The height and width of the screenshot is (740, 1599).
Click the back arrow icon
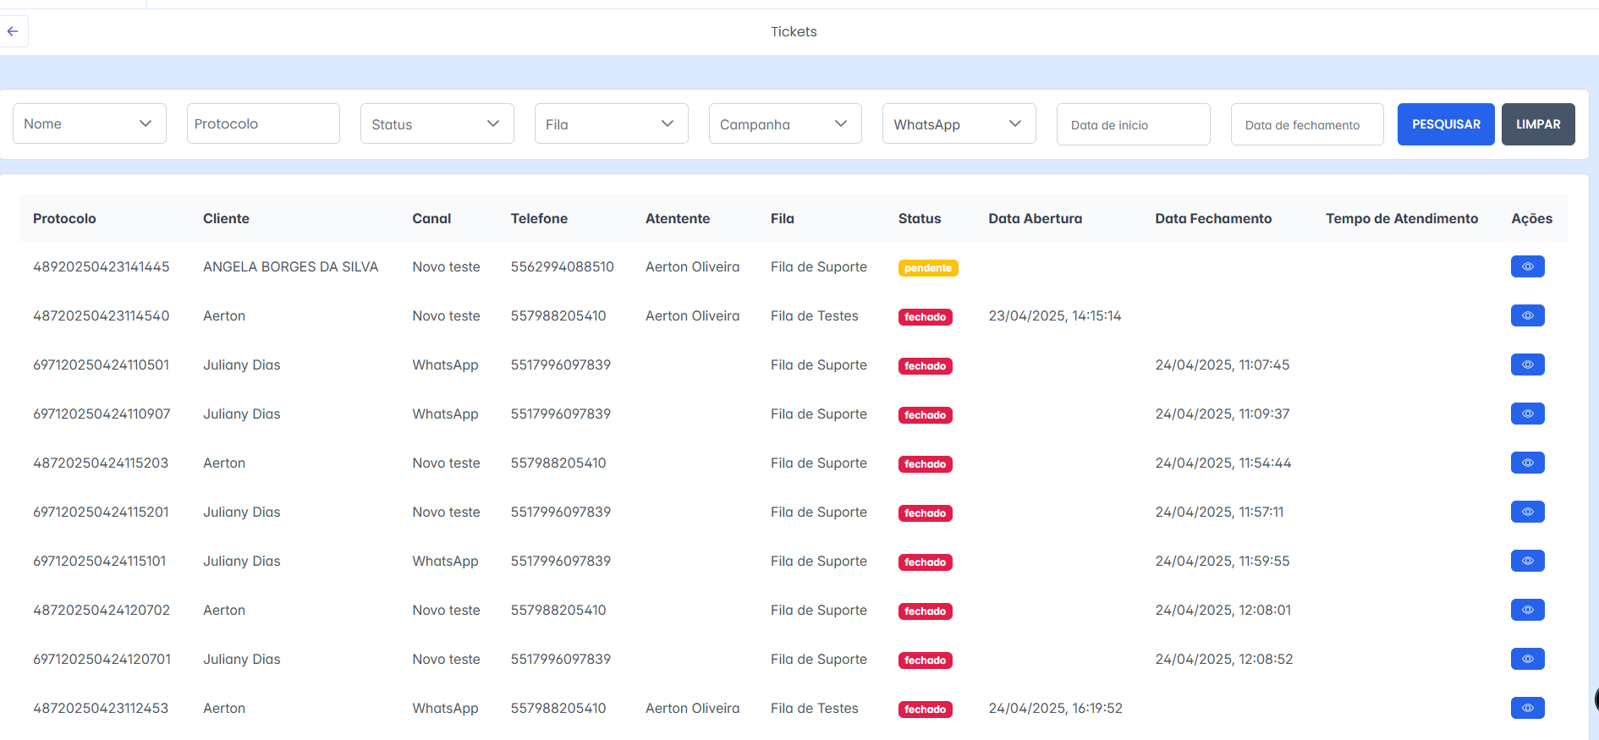point(13,31)
